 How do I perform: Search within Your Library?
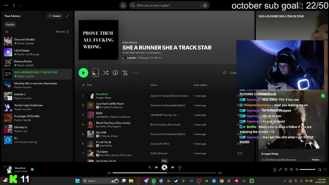point(7,32)
